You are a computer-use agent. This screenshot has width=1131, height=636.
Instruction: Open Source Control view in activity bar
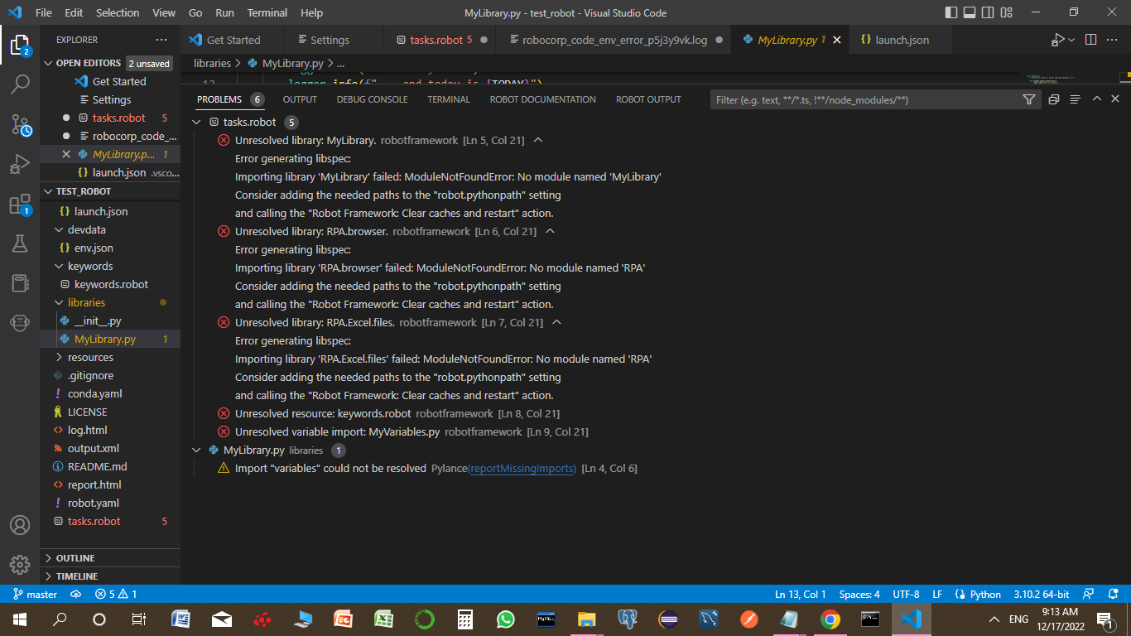coord(20,124)
